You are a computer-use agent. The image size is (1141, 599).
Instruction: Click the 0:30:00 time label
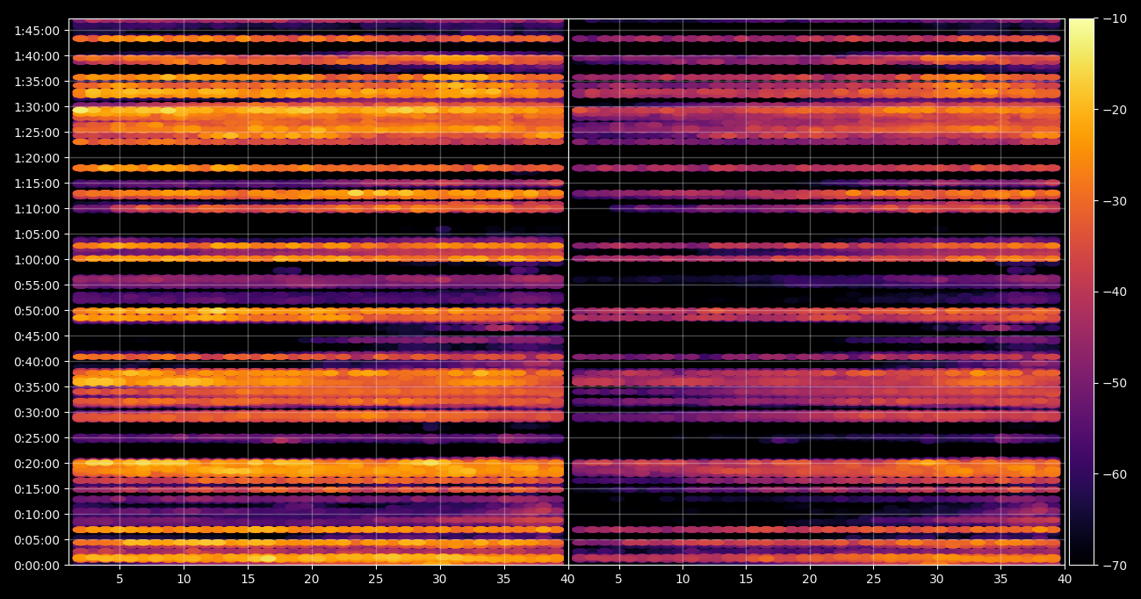[37, 412]
